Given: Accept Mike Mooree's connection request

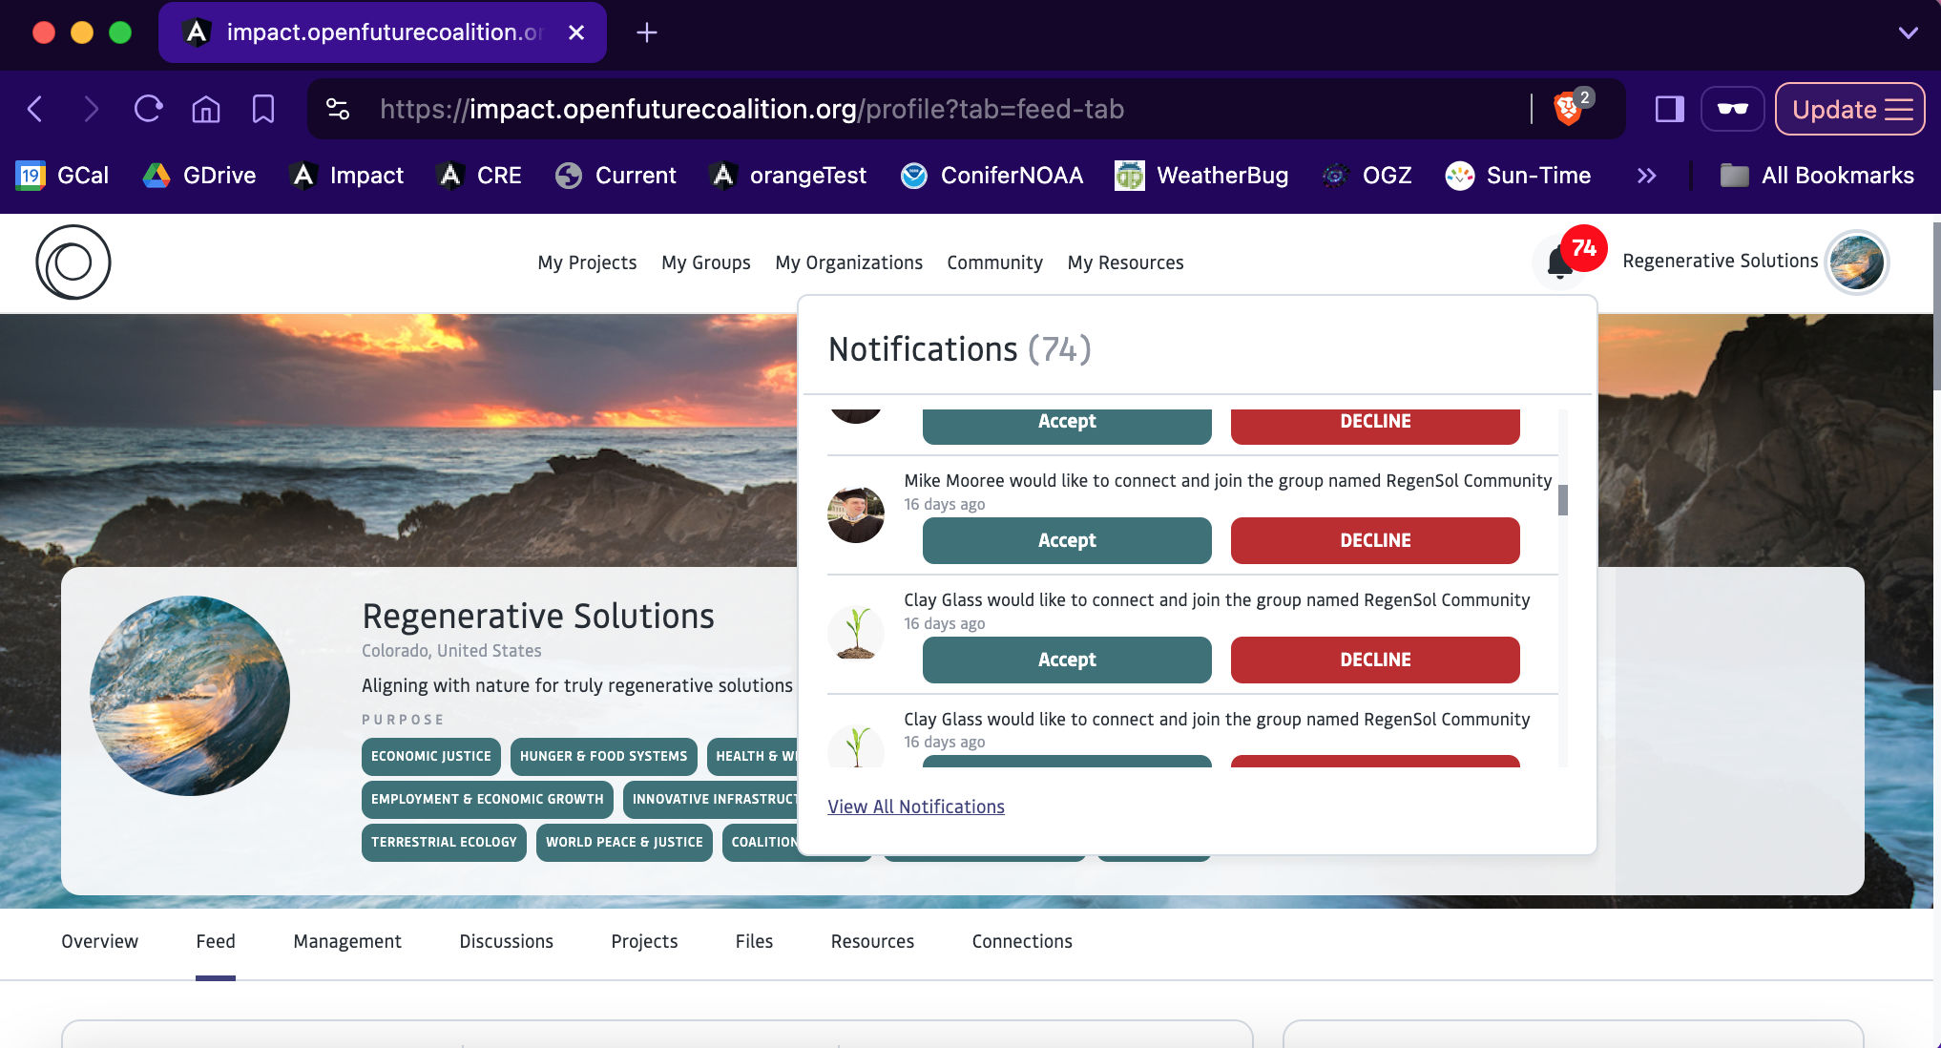Looking at the screenshot, I should (x=1066, y=540).
